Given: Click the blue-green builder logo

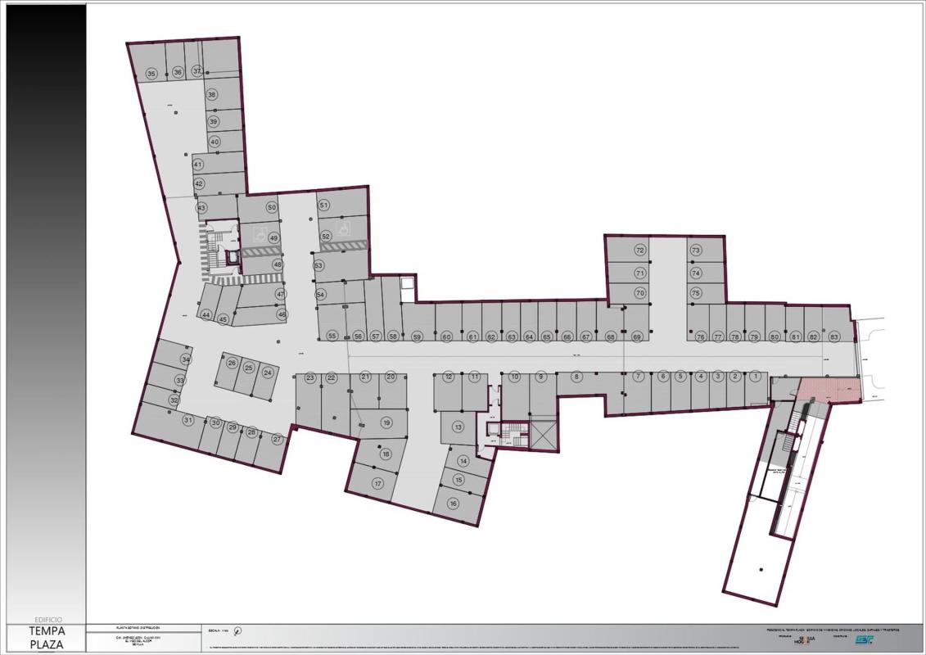Looking at the screenshot, I should 865,640.
